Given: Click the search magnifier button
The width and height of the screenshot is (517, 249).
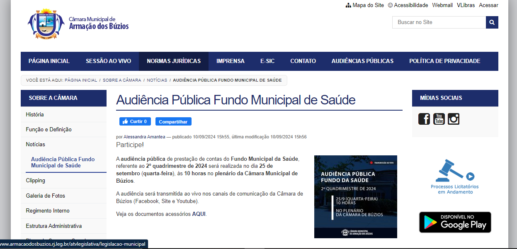Looking at the screenshot, I should point(492,22).
